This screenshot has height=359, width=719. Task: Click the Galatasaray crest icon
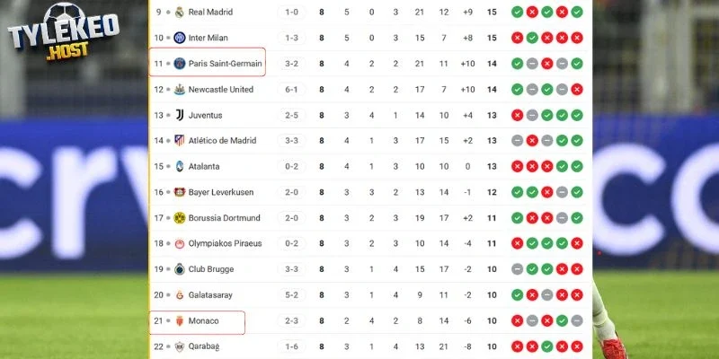tap(180, 294)
